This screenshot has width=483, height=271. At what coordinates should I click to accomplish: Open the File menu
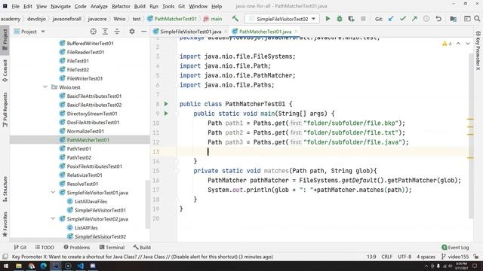(x=15, y=6)
